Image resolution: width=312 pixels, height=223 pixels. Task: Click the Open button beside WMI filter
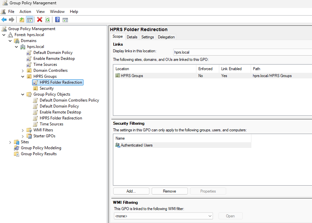click(231, 216)
